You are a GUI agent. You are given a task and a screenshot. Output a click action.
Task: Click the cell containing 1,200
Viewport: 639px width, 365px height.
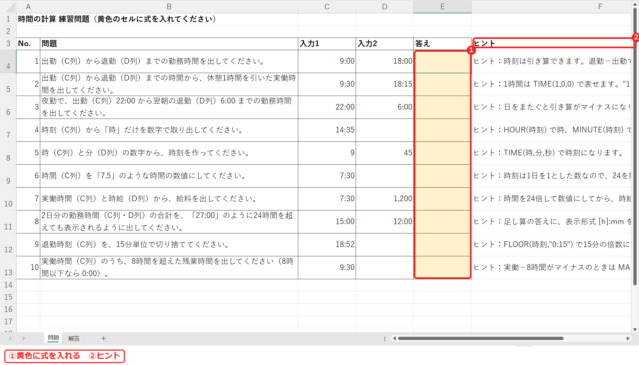(385, 199)
